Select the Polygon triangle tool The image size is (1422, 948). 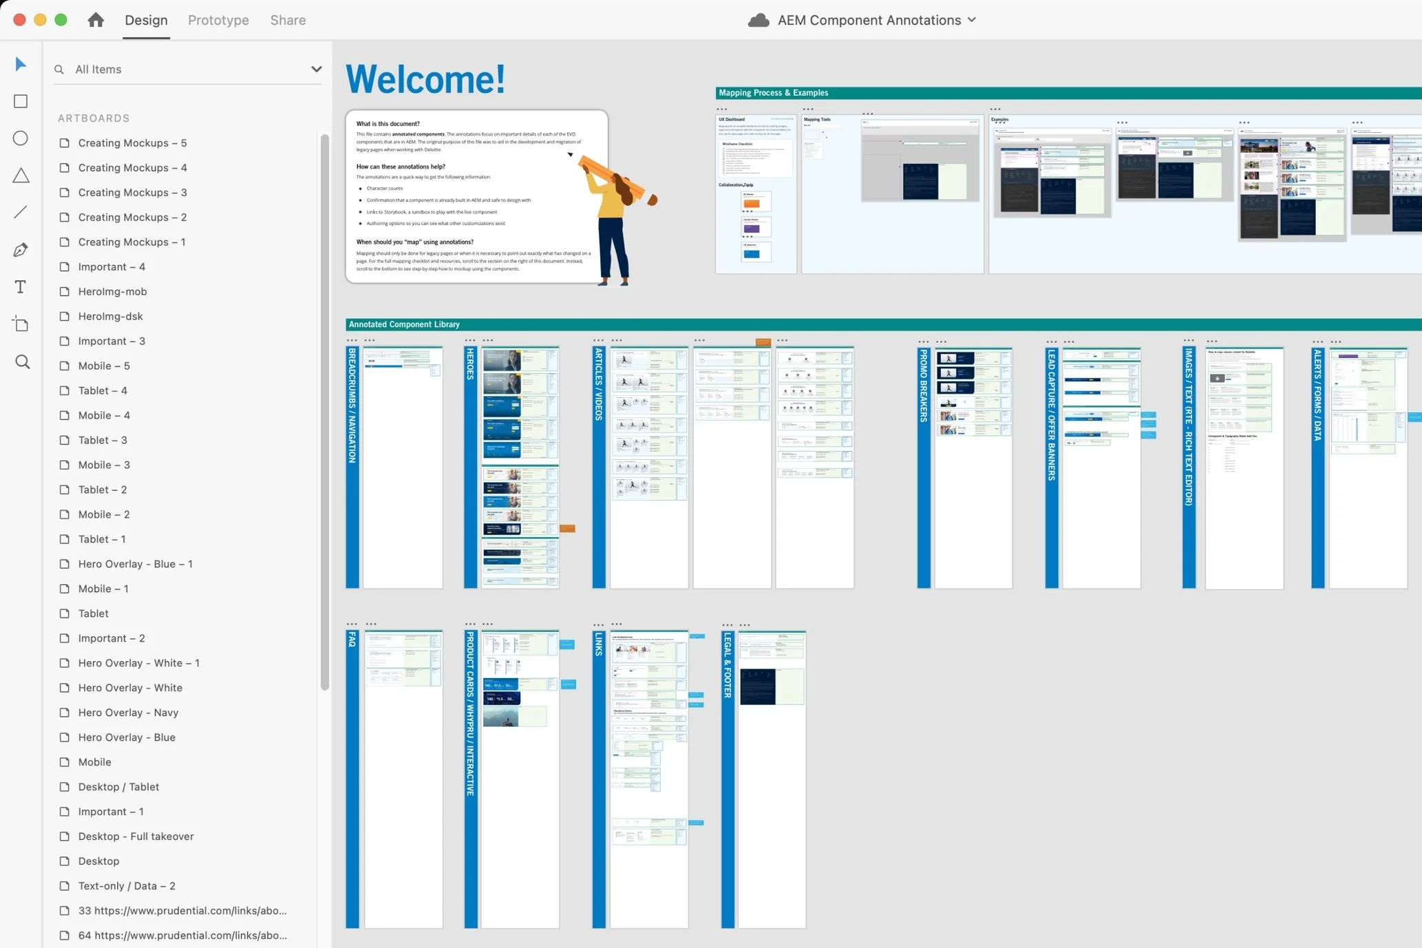21,176
